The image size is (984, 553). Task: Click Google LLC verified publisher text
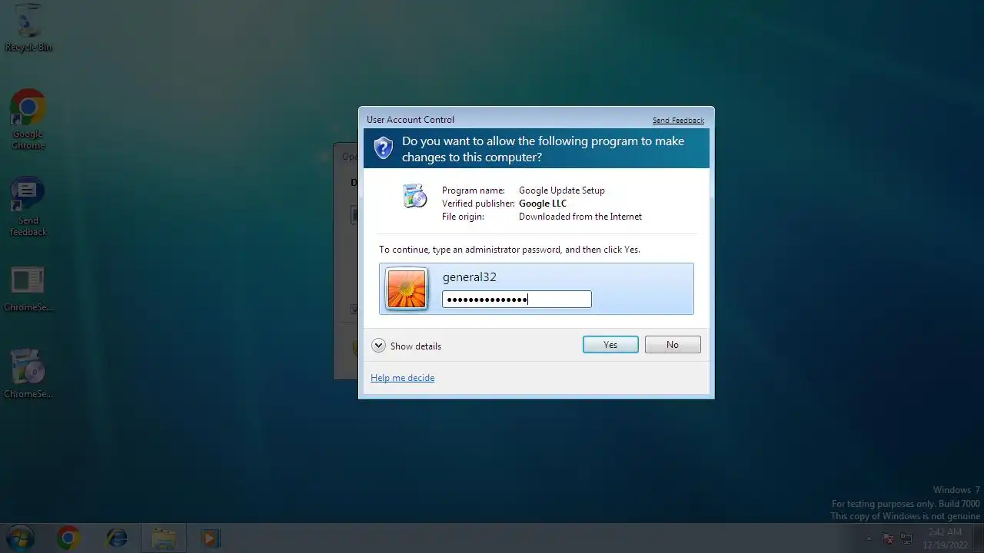543,204
